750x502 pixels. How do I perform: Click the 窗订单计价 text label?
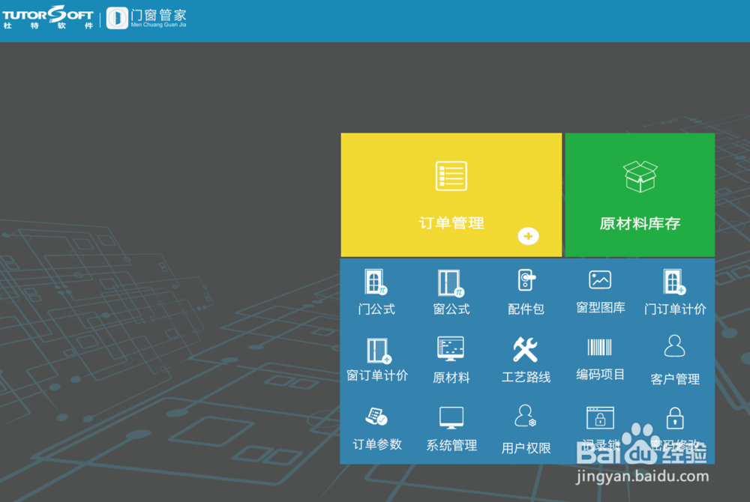tap(377, 375)
